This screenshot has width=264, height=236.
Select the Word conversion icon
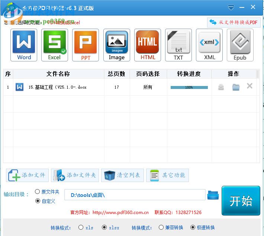pos(24,45)
